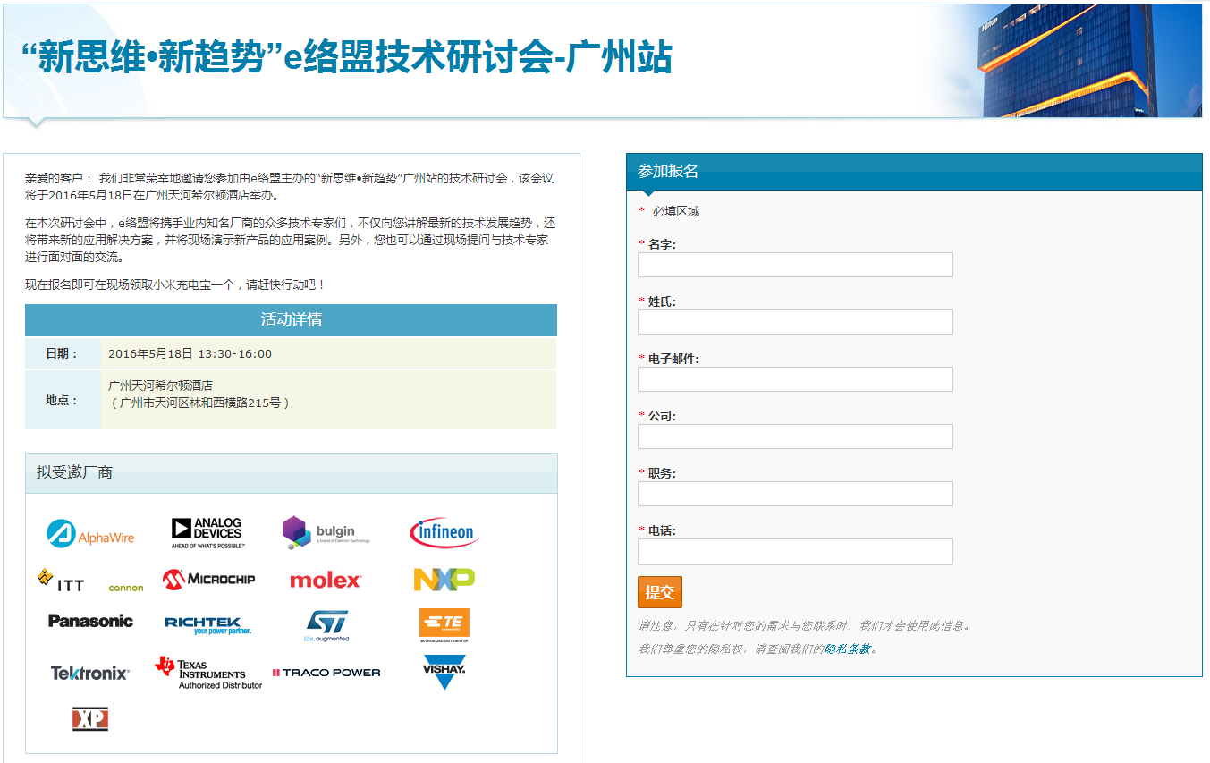Click the 参加报名 panel header
The width and height of the screenshot is (1210, 763).
click(x=914, y=171)
